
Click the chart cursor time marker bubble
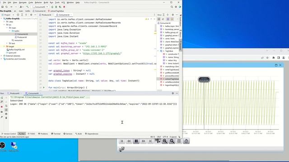(204, 80)
